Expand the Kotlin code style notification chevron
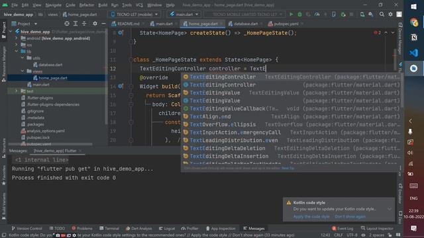This screenshot has height=238, width=424. pos(389,209)
